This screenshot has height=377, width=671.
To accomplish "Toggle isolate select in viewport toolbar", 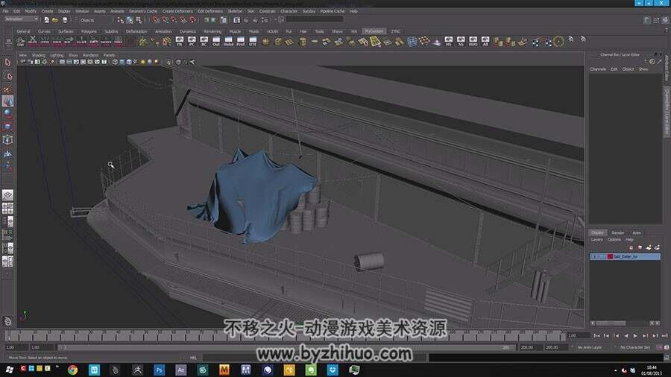I will (x=169, y=62).
